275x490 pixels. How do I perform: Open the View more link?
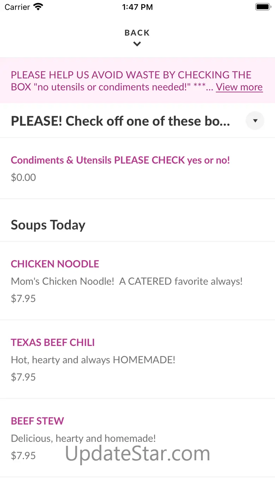click(239, 87)
